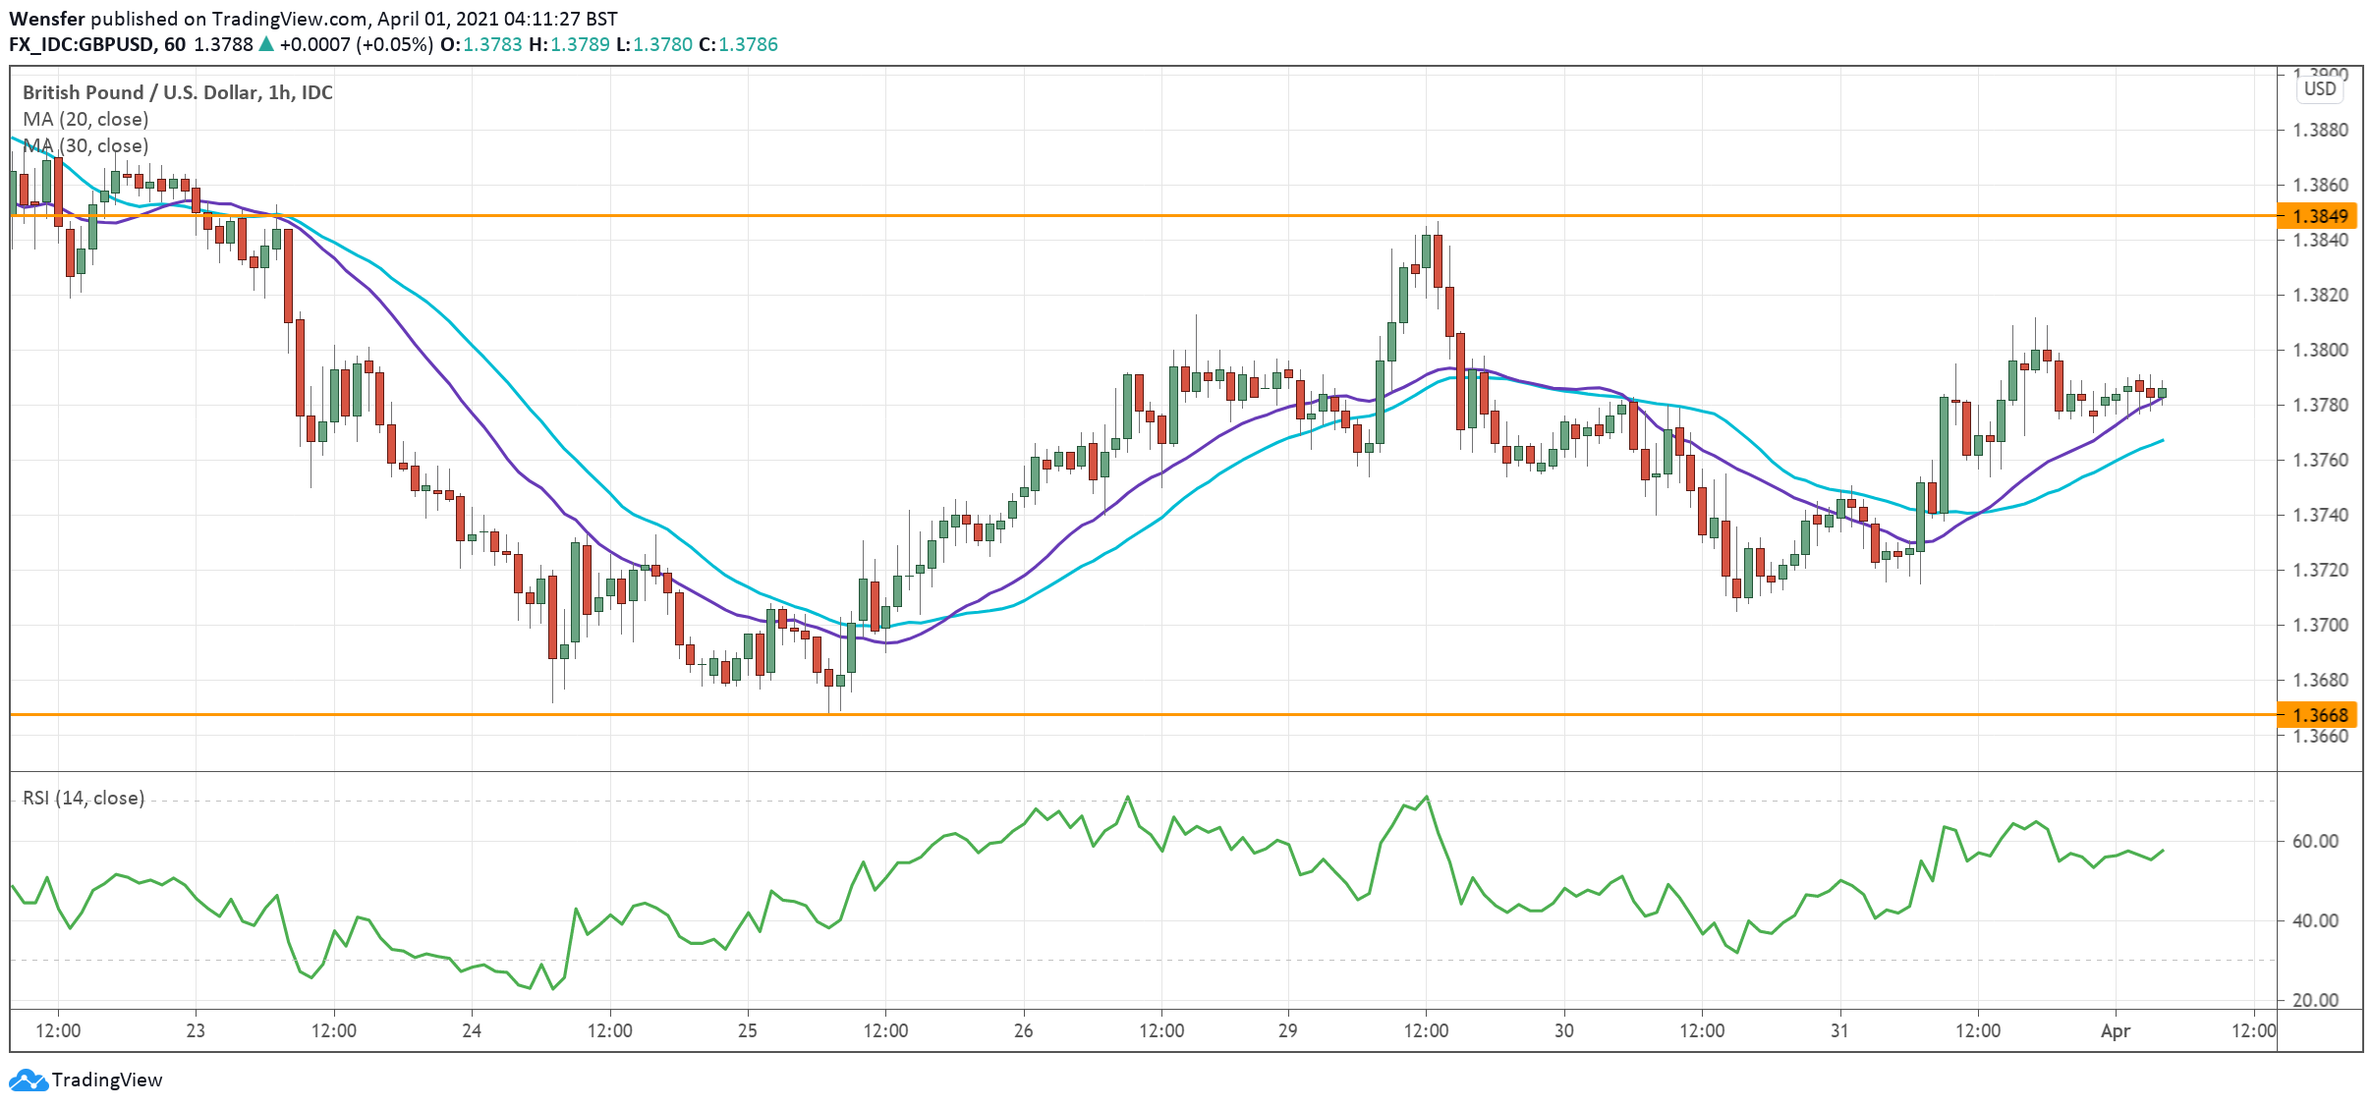
Task: Click the RSI (14, close) indicator label
Action: 84,798
